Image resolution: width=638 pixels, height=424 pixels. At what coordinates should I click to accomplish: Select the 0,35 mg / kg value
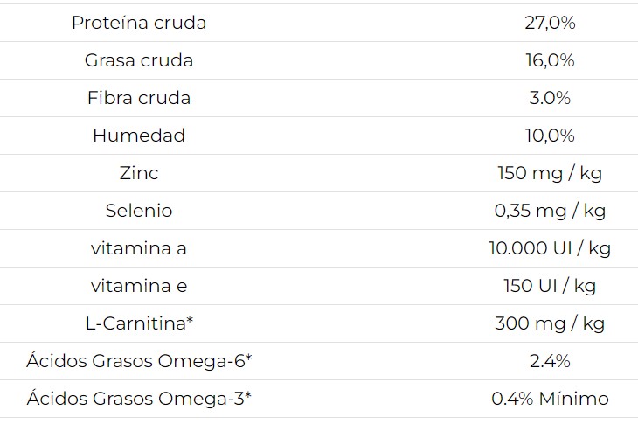point(550,211)
